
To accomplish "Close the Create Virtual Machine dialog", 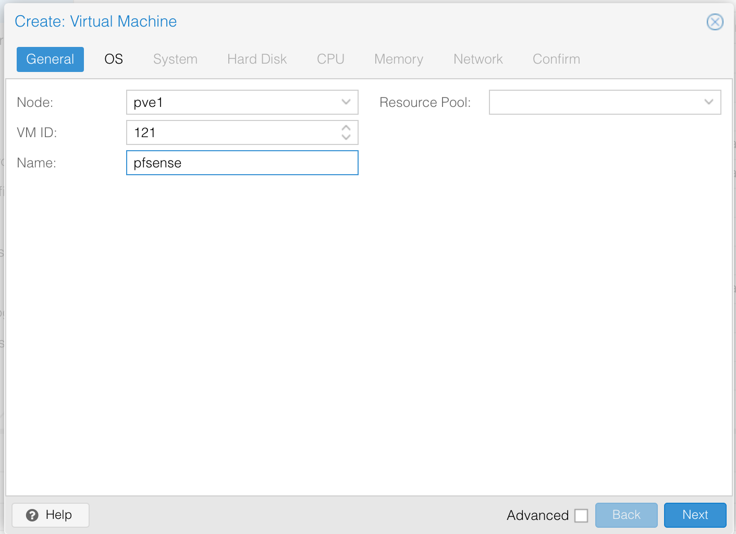I will 715,22.
